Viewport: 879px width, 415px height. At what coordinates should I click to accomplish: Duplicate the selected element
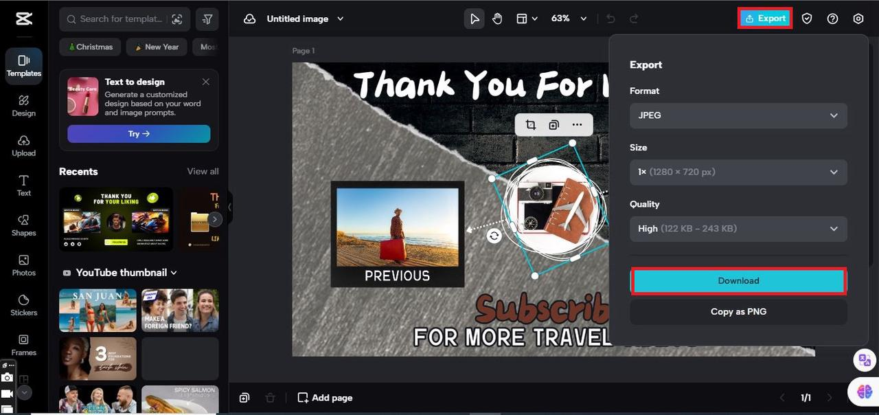click(553, 124)
